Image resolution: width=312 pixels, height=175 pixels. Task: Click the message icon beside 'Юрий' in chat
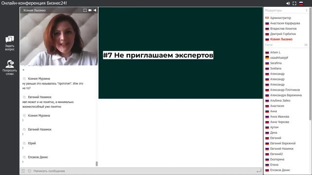point(24,143)
